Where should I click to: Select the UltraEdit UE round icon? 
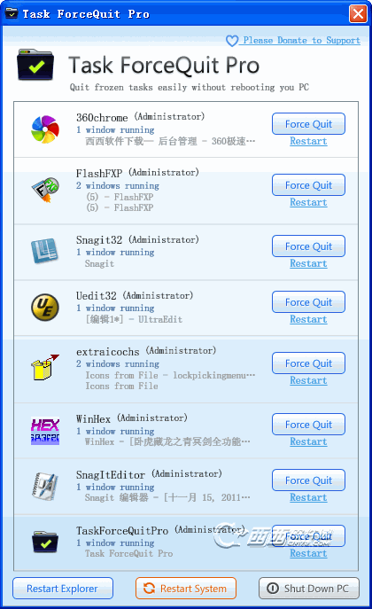45,308
